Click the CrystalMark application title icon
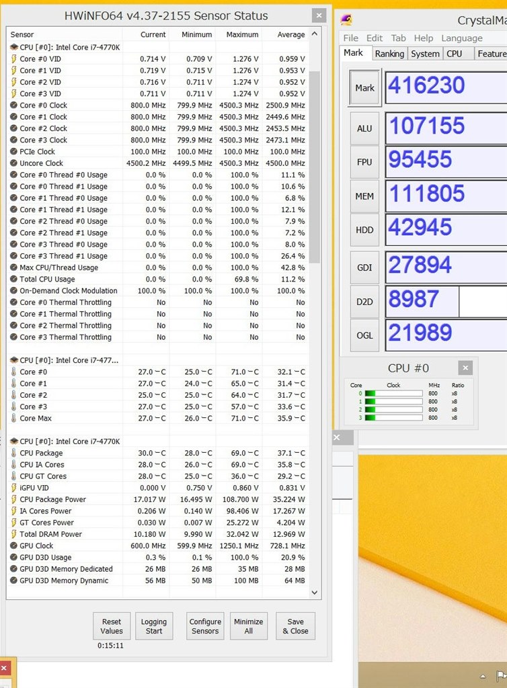This screenshot has height=688, width=507. [x=346, y=19]
